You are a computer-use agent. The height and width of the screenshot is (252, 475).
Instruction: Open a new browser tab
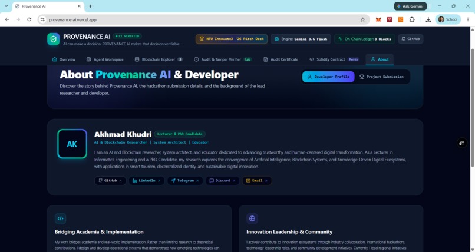[90, 6]
